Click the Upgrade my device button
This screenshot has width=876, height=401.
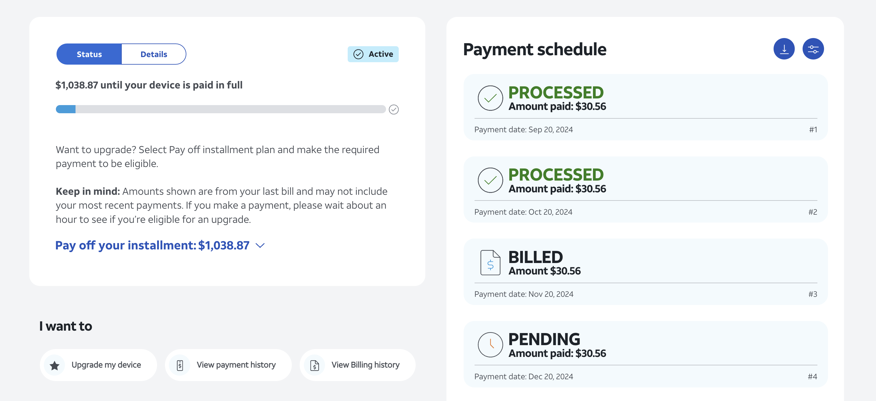tap(98, 365)
